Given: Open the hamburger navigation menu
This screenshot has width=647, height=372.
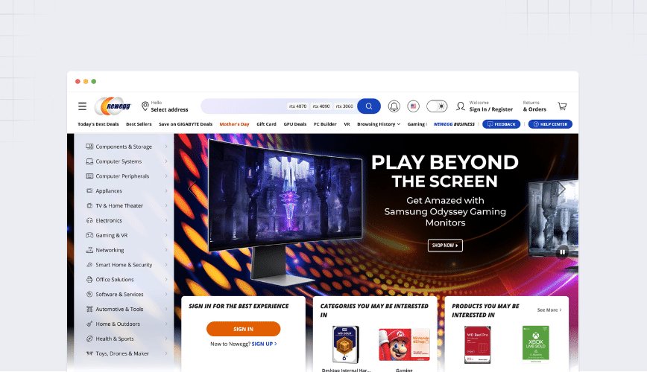Looking at the screenshot, I should [82, 106].
